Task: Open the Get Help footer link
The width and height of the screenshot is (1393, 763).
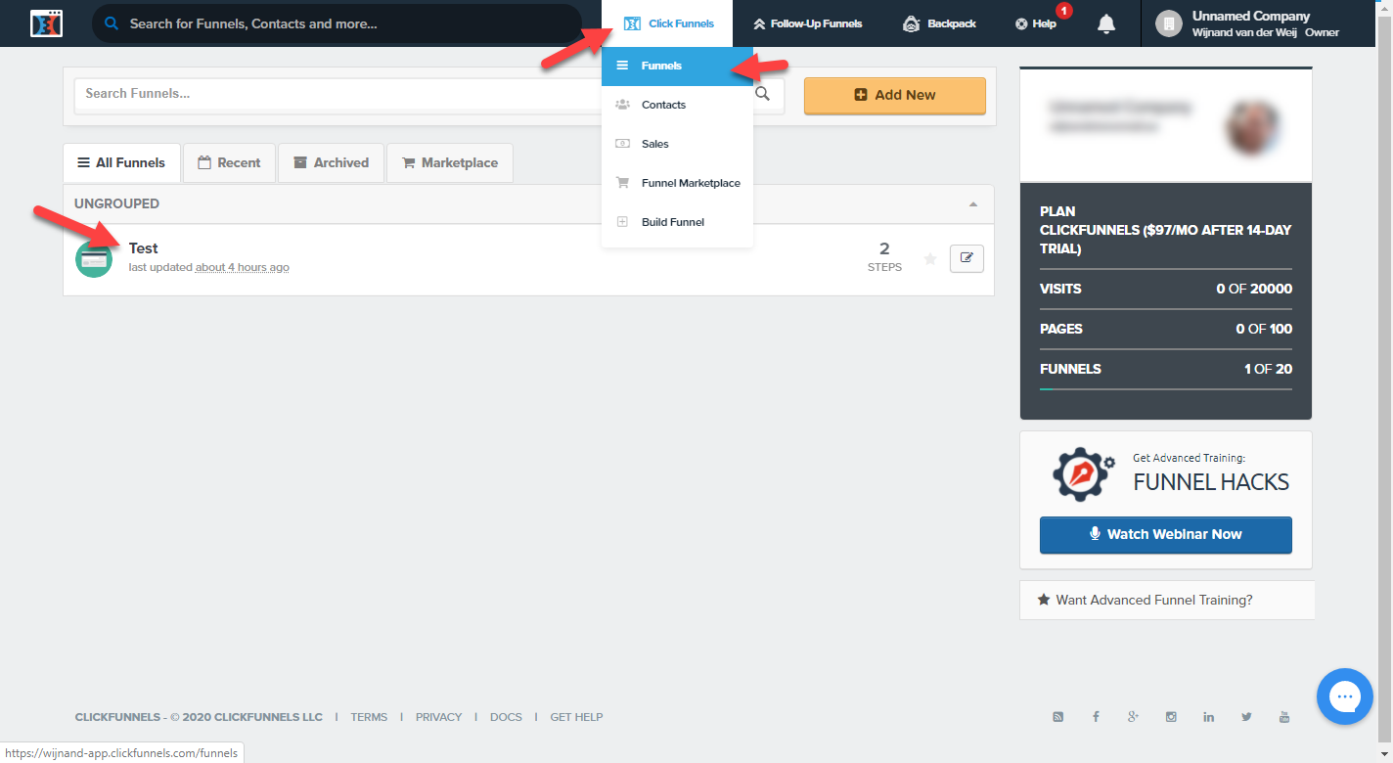Action: click(576, 717)
